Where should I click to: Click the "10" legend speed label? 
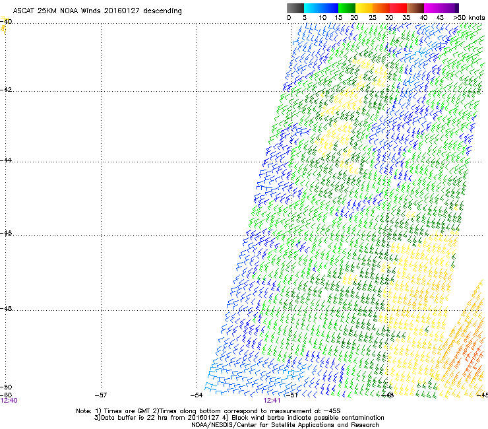click(x=322, y=18)
